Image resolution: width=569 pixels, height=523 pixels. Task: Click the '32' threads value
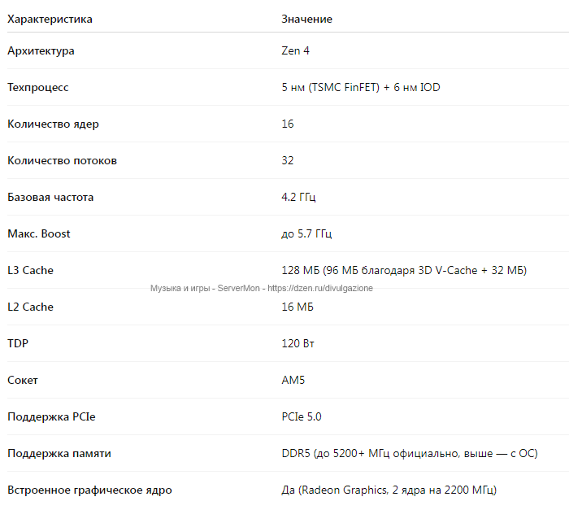288,160
